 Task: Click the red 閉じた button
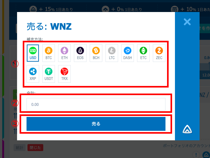[x=35, y=148]
